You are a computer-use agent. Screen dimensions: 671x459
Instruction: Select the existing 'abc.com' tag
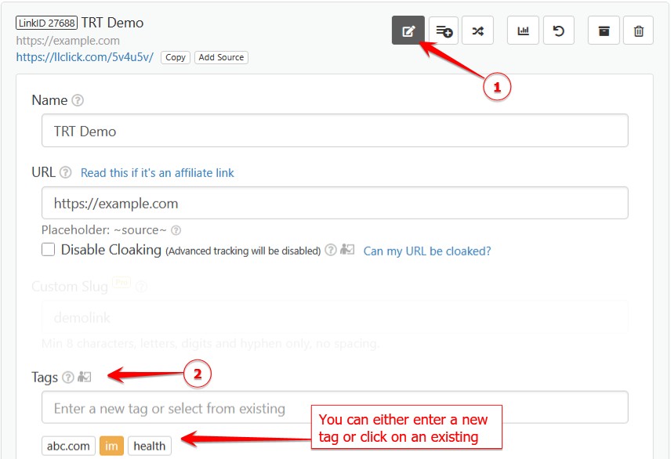point(70,446)
